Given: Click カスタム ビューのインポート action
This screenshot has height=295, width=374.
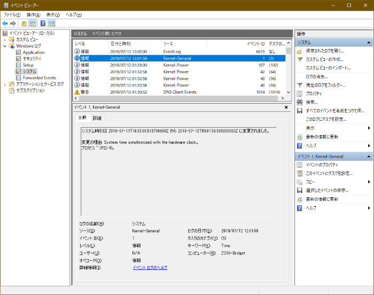Looking at the screenshot, I should tap(328, 68).
